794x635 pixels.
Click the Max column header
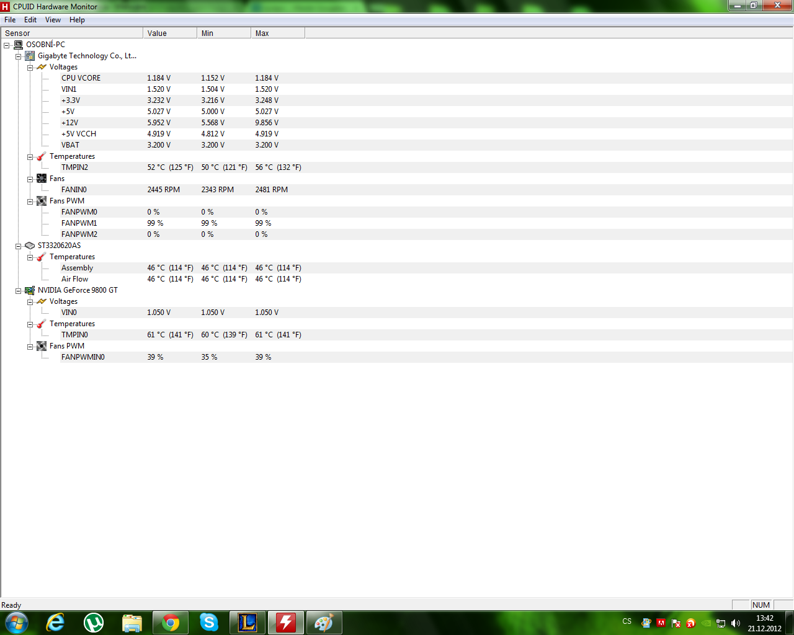click(278, 33)
